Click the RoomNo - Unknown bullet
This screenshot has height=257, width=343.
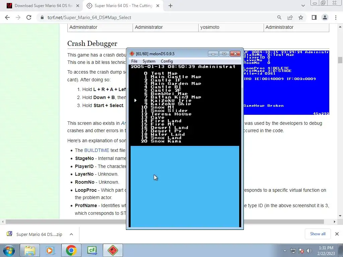97,182
